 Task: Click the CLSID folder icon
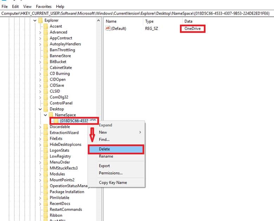click(46, 91)
